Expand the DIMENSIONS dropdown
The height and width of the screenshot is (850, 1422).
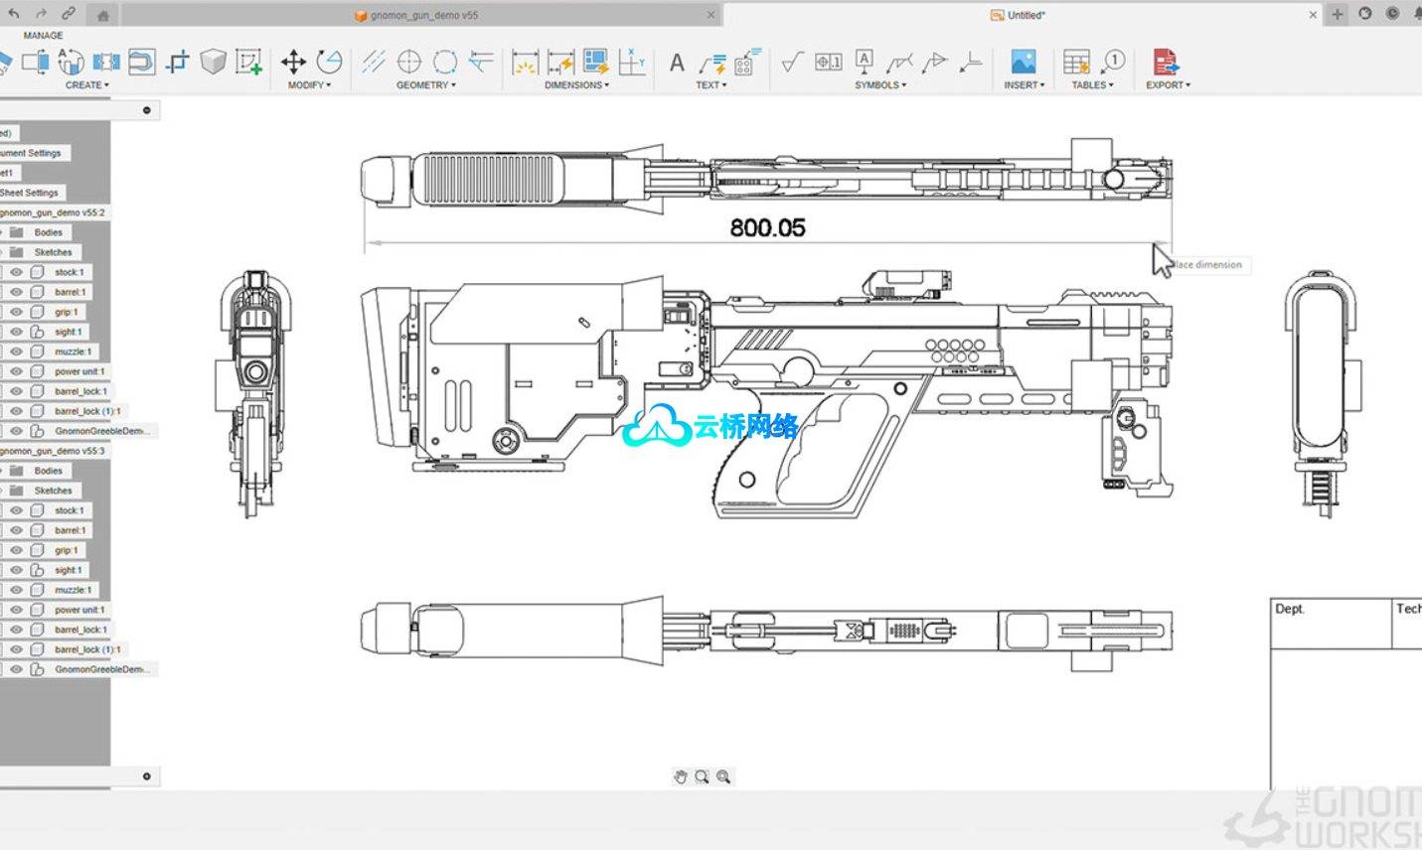(576, 85)
